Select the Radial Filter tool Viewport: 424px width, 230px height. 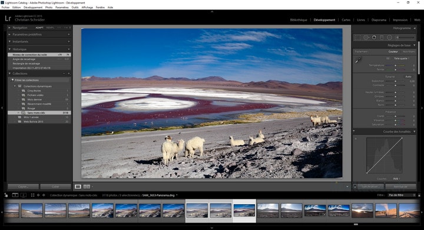coord(389,37)
